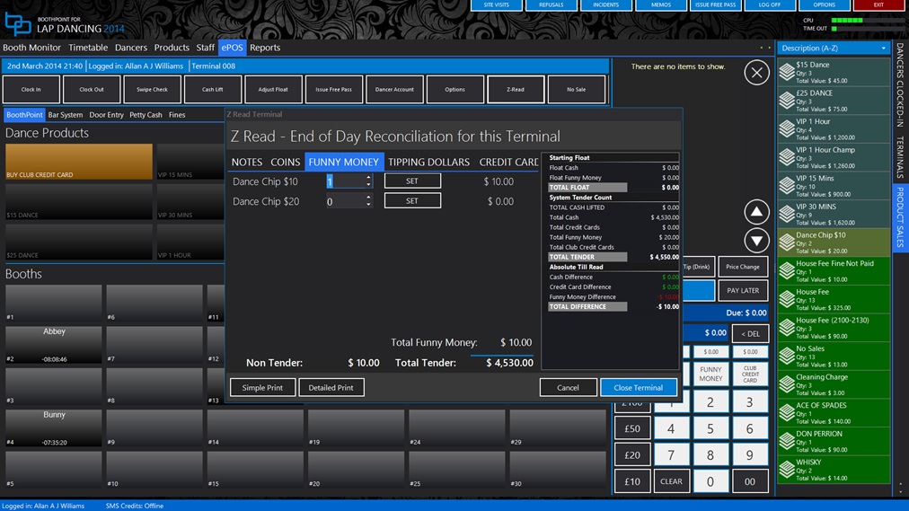Open the Timetable menu
This screenshot has width=909, height=511.
click(x=88, y=48)
